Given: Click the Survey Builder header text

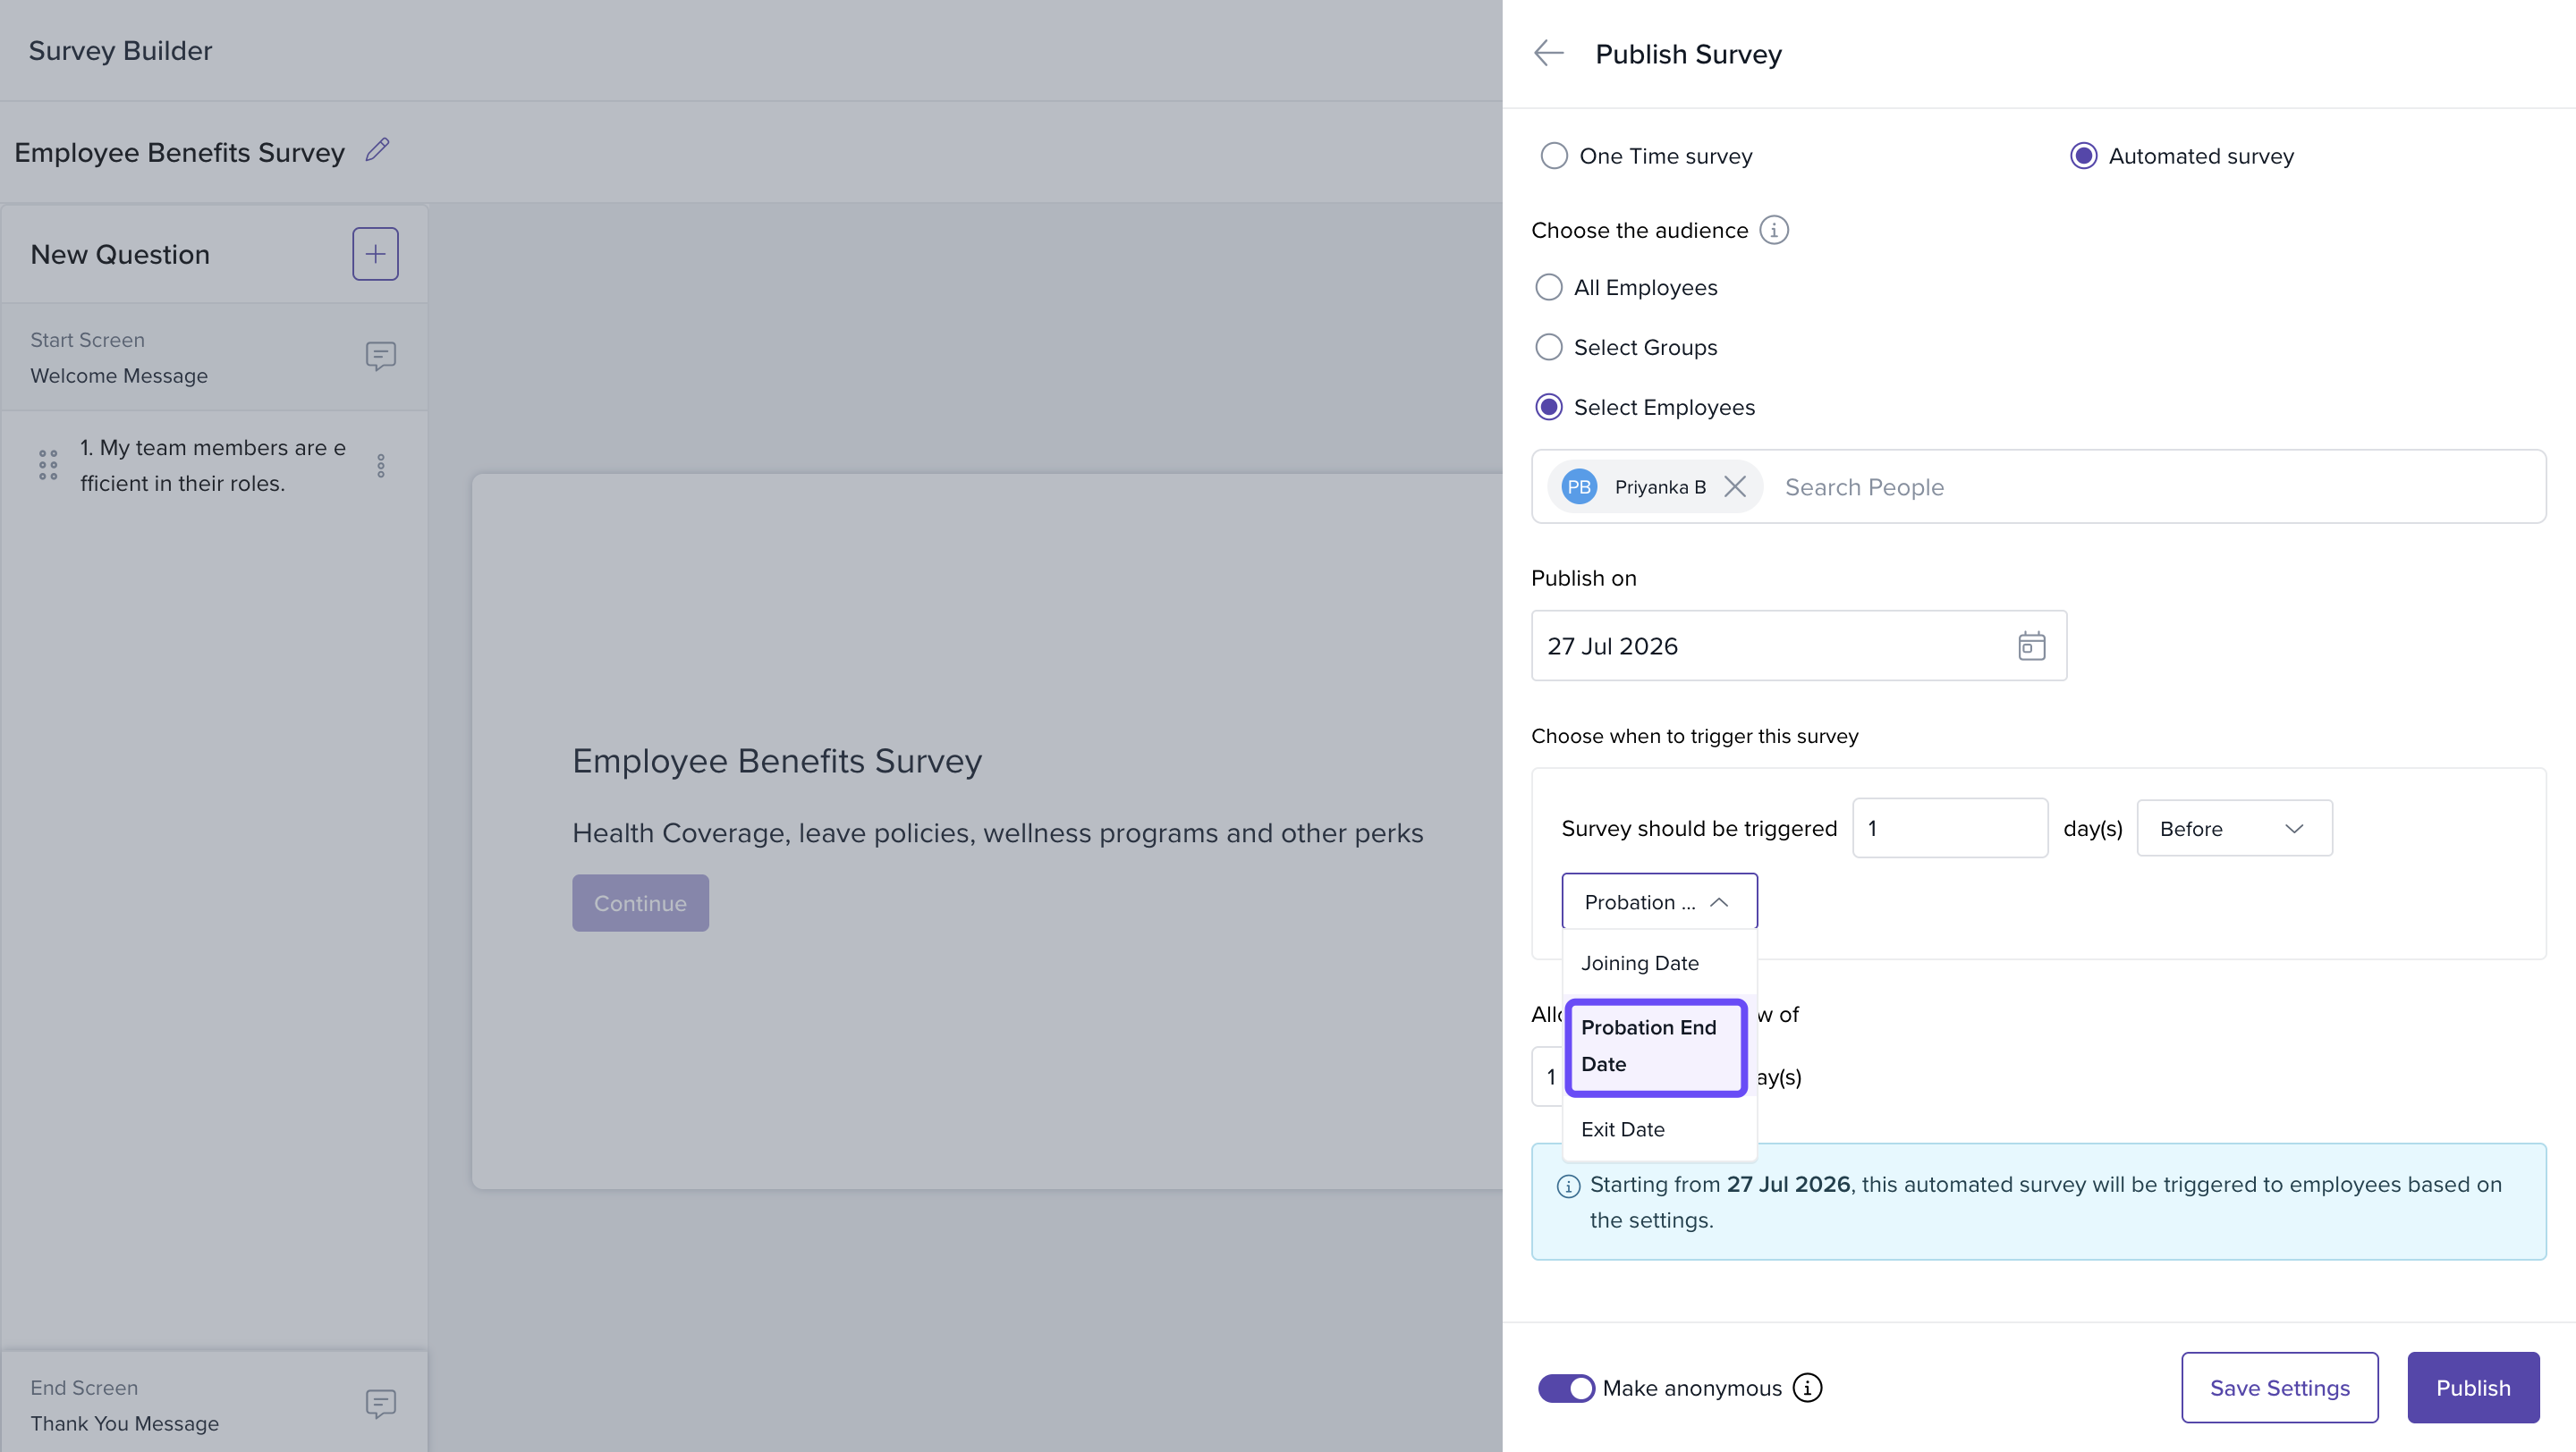Looking at the screenshot, I should click(120, 50).
